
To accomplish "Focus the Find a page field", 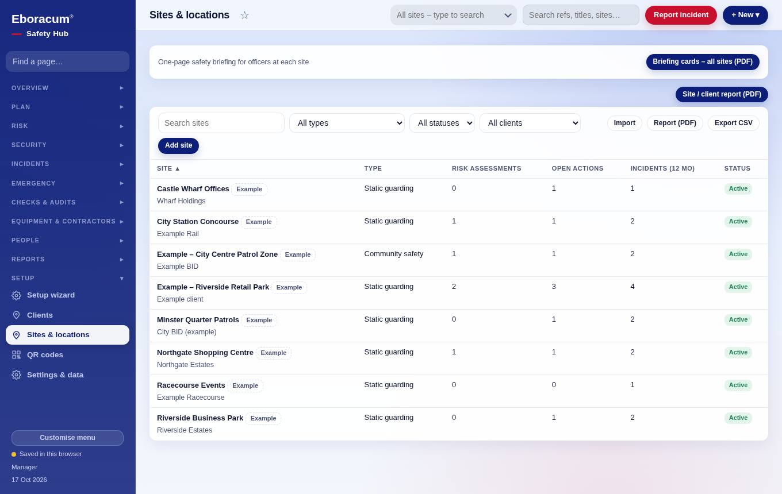I will point(67,61).
